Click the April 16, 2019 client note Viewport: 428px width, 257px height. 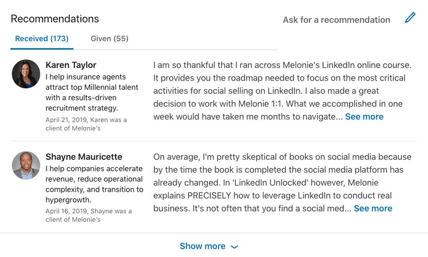point(88,215)
